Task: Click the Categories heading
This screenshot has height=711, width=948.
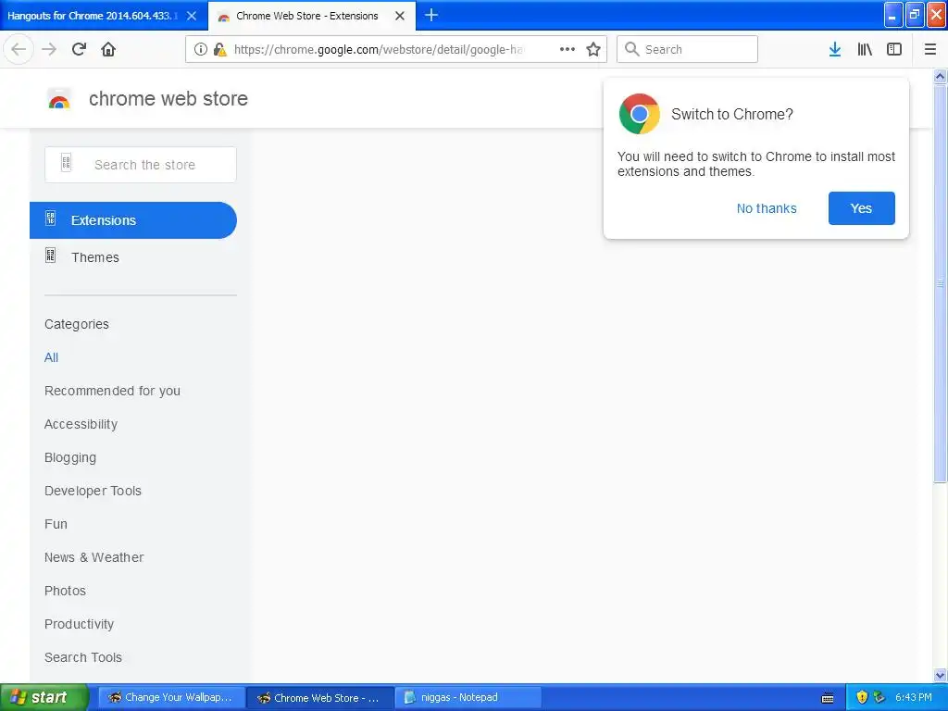Action: pos(77,324)
